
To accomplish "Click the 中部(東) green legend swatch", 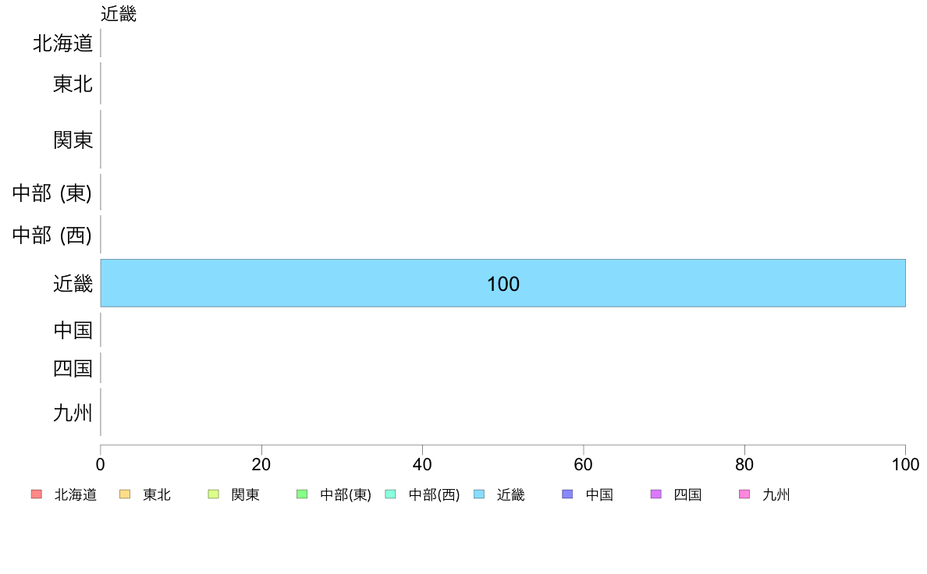I will point(302,494).
